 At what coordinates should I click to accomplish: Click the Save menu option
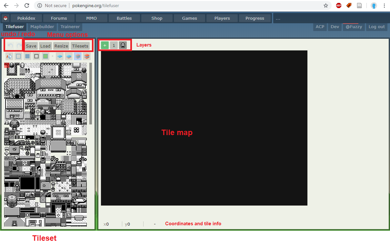(31, 46)
